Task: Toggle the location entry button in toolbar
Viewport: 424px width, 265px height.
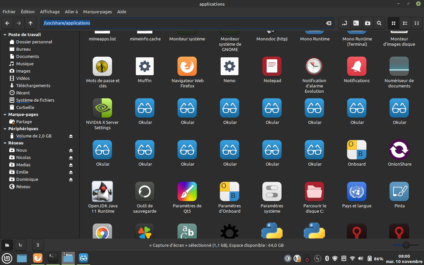Action: (x=344, y=23)
